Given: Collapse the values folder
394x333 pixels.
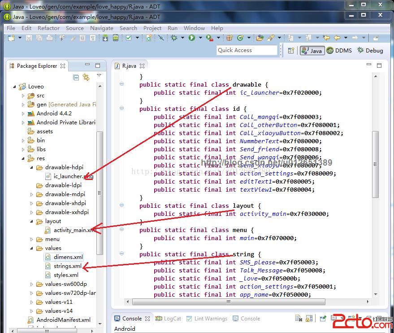Looking at the screenshot, I should coord(31,248).
